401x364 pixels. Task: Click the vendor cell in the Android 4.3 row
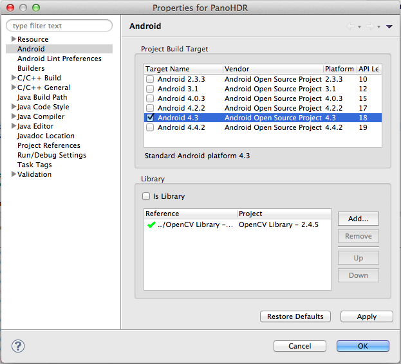[273, 118]
